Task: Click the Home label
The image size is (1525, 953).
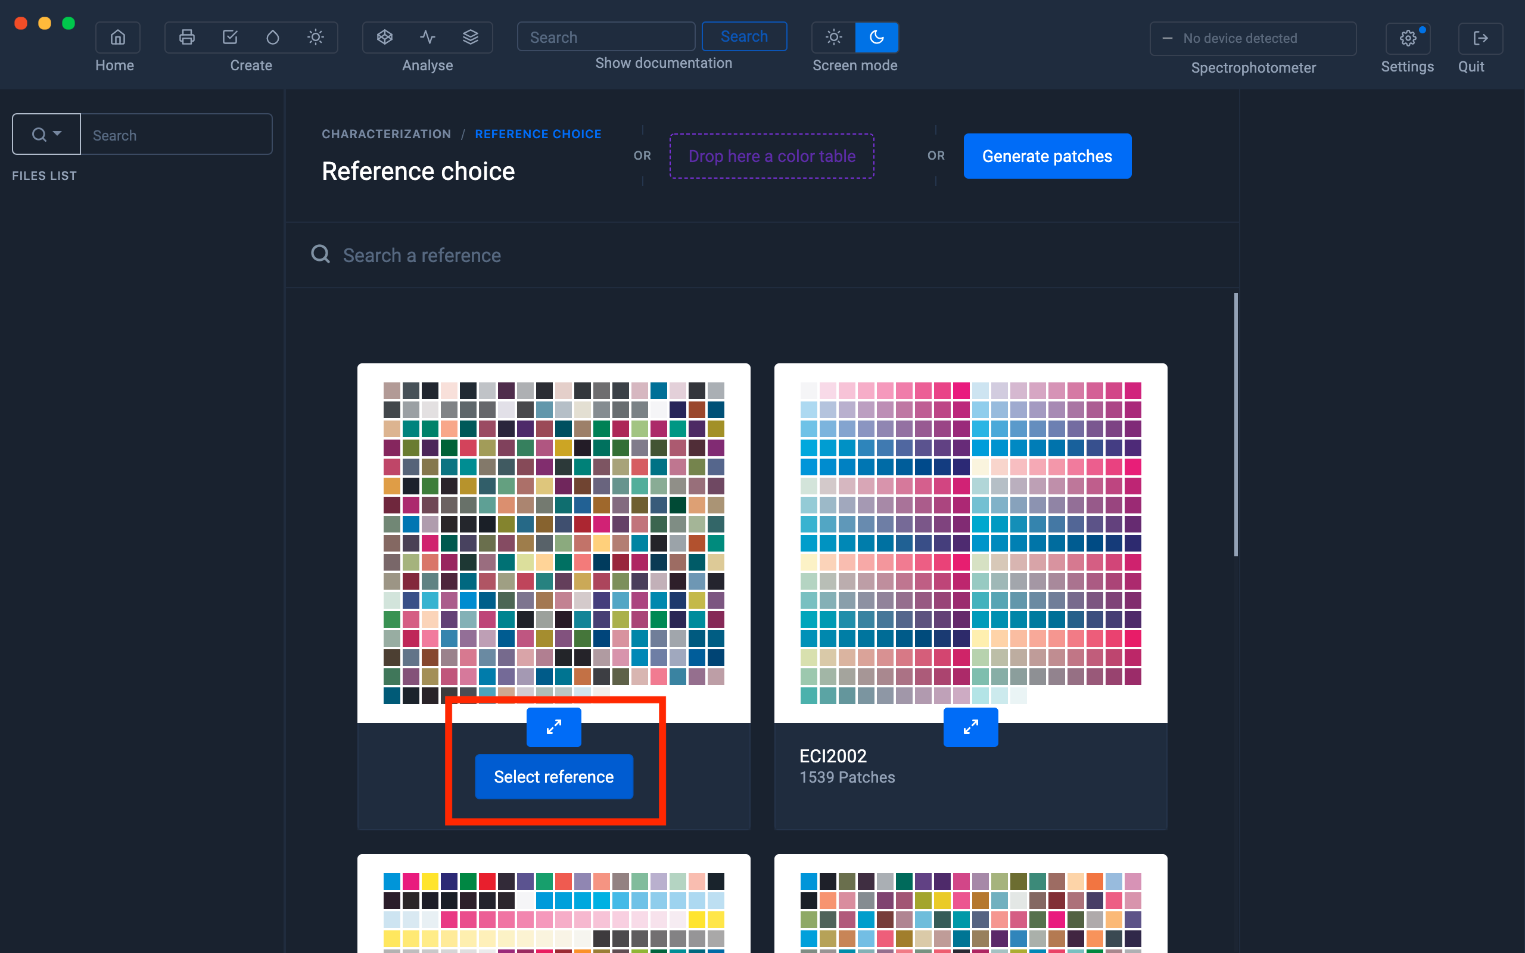Action: click(x=115, y=66)
